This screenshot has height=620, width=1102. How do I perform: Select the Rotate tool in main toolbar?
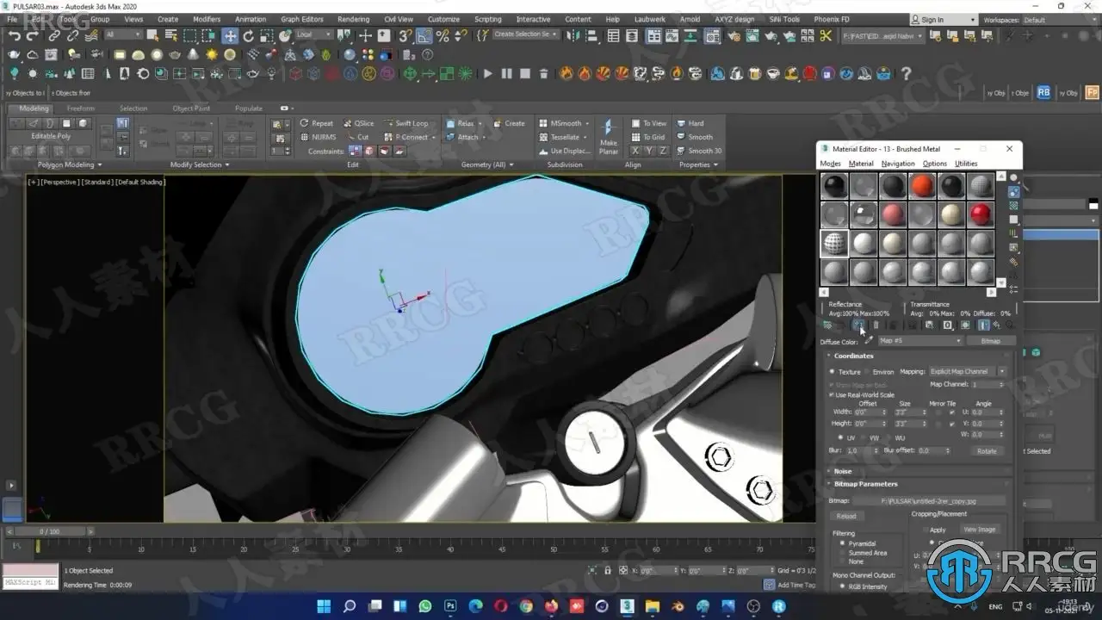tap(249, 36)
